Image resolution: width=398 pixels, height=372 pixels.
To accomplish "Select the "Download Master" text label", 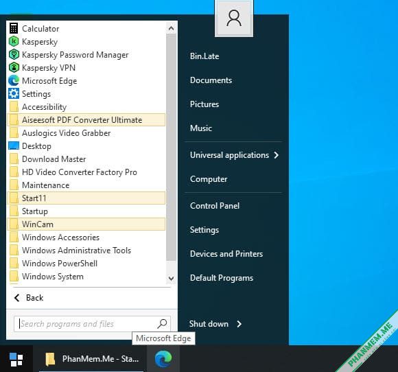I will (x=54, y=159).
